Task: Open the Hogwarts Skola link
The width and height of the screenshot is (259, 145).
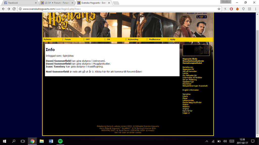Action: pyautogui.click(x=190, y=59)
